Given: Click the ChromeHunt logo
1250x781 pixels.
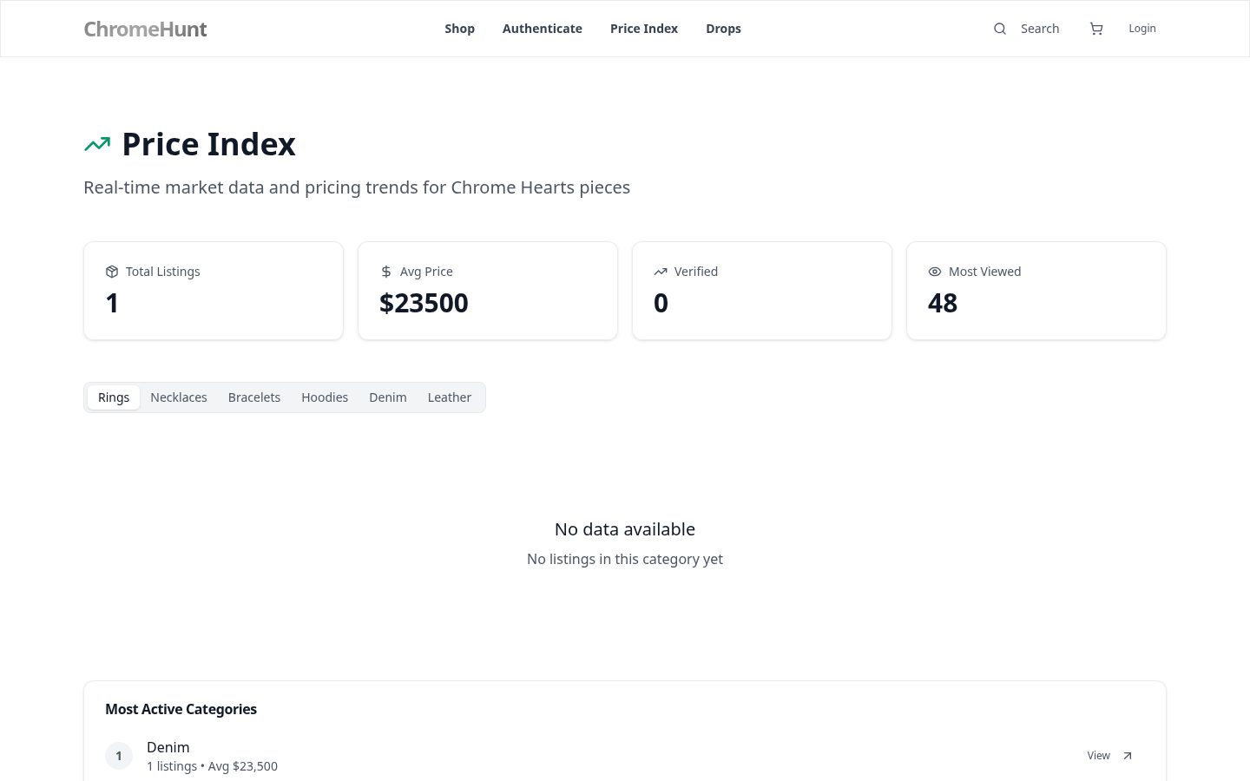Looking at the screenshot, I should tap(145, 29).
